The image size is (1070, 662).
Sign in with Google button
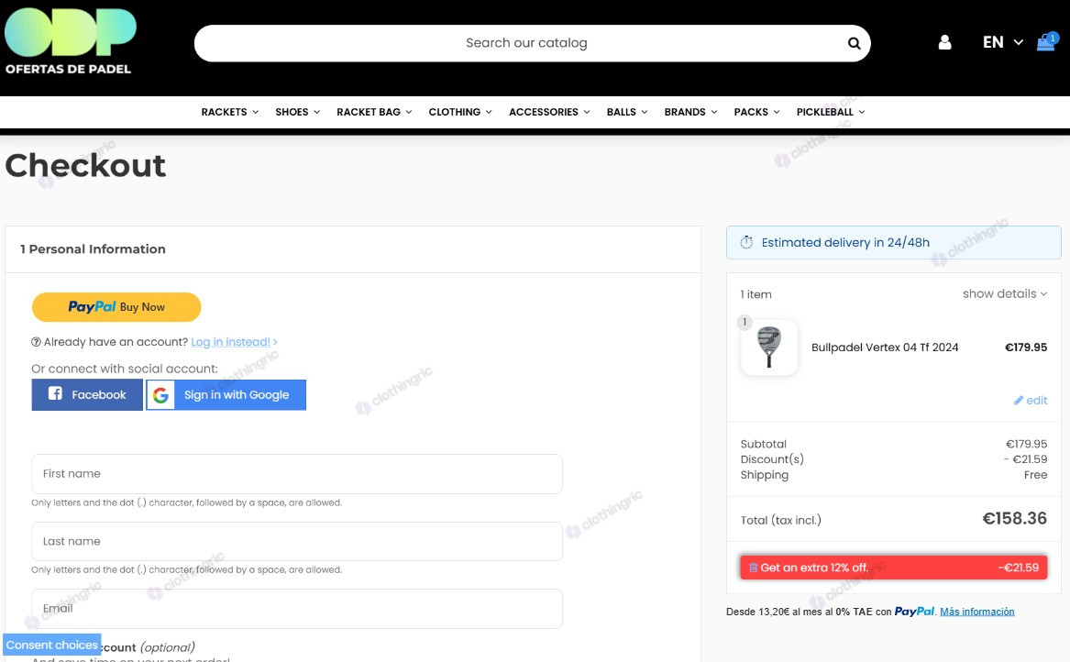tap(226, 395)
